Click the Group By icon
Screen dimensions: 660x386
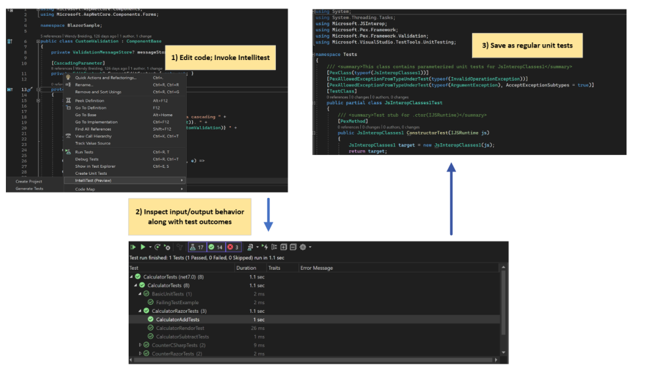[x=275, y=247]
